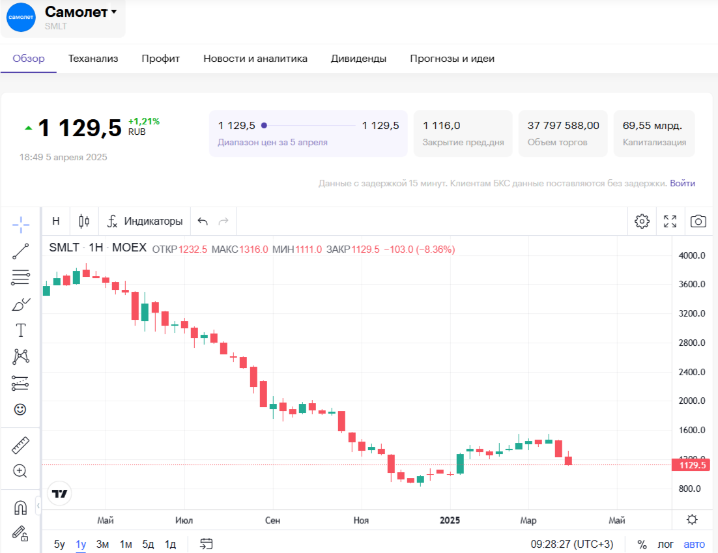
Task: Open chart settings gear
Action: click(642, 221)
